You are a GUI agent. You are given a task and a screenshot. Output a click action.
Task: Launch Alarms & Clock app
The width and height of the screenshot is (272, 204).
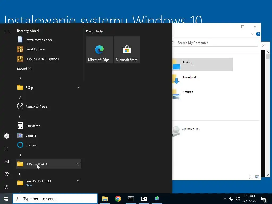(x=49, y=107)
